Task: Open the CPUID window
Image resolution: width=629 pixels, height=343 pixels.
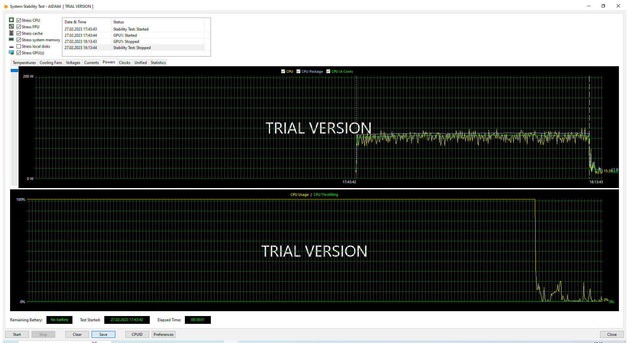Action: pos(137,334)
